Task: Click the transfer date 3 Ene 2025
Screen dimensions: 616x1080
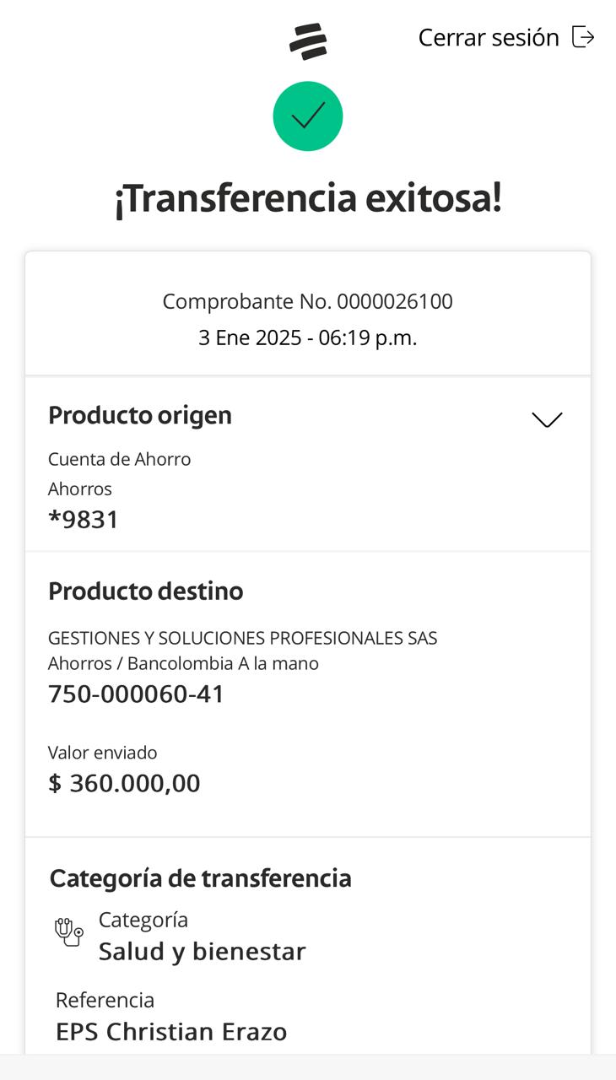Action: [250, 338]
